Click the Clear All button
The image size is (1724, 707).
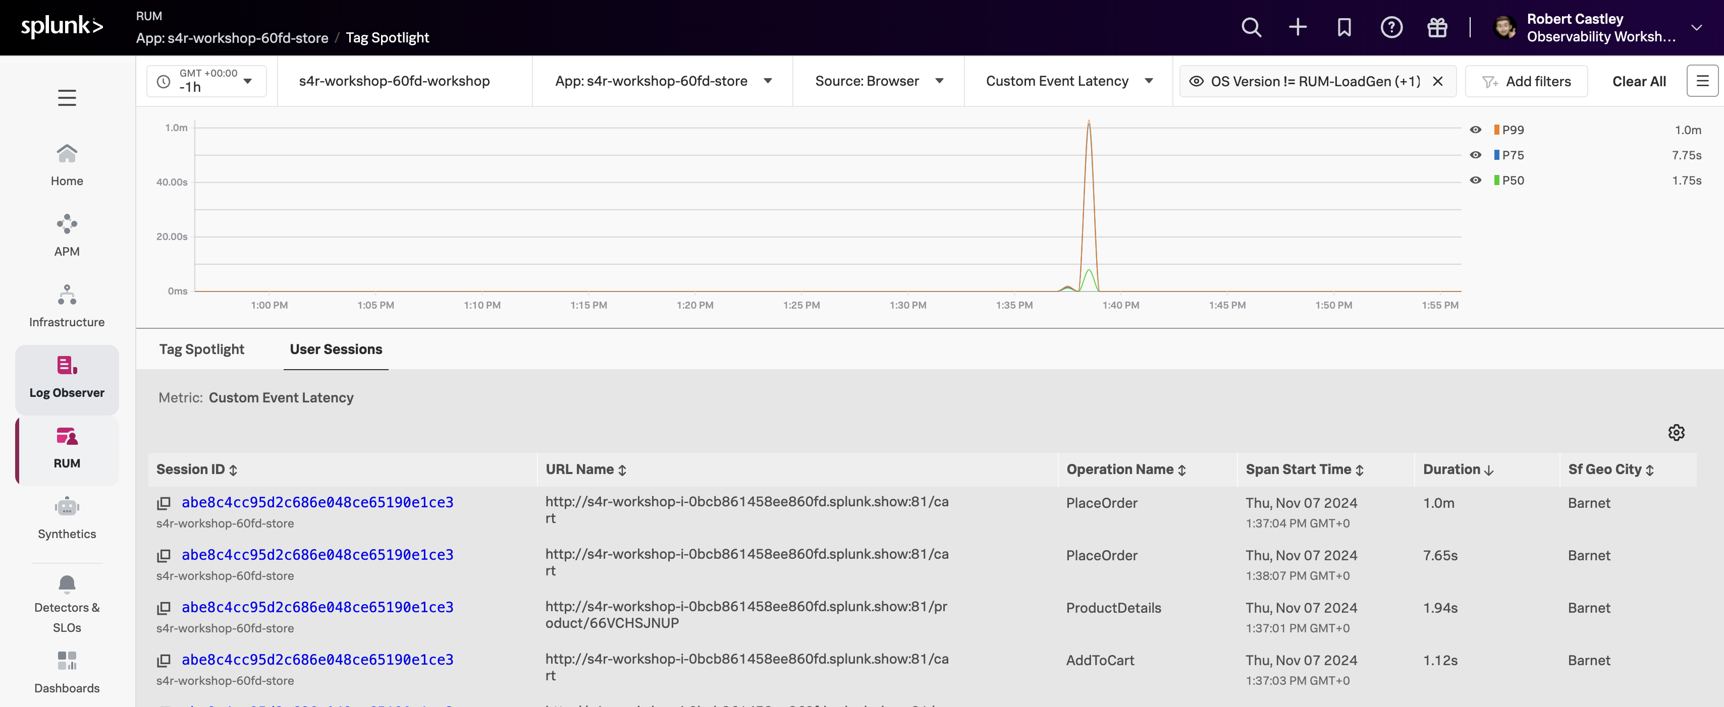click(1638, 81)
